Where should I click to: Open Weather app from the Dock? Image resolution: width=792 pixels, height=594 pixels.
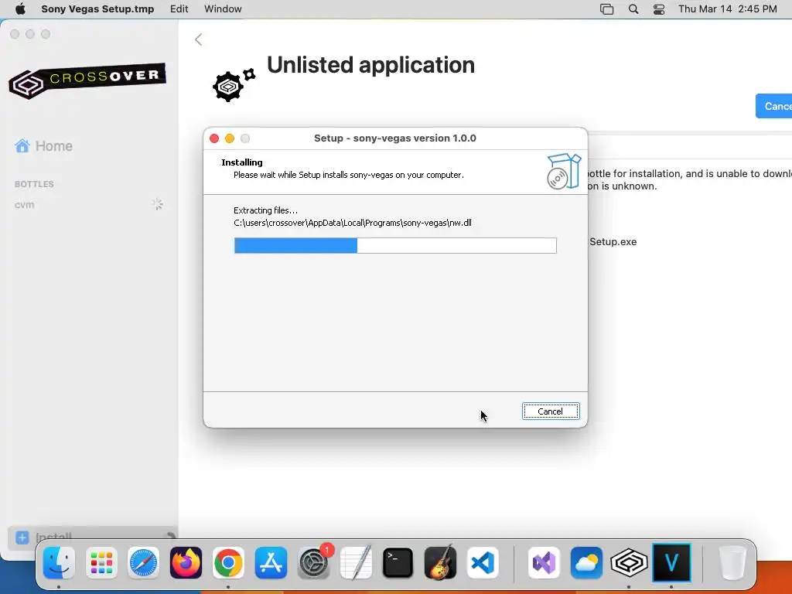point(586,563)
